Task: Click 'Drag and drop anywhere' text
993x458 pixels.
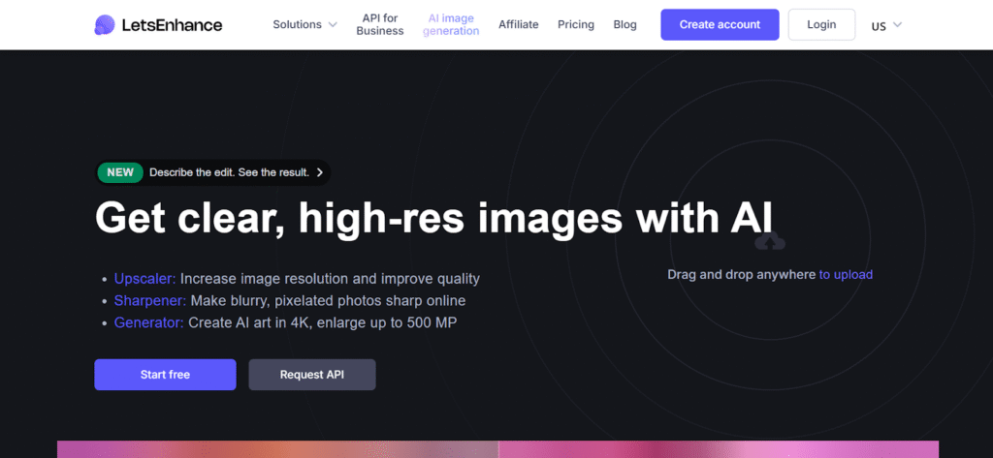Action: (x=742, y=275)
